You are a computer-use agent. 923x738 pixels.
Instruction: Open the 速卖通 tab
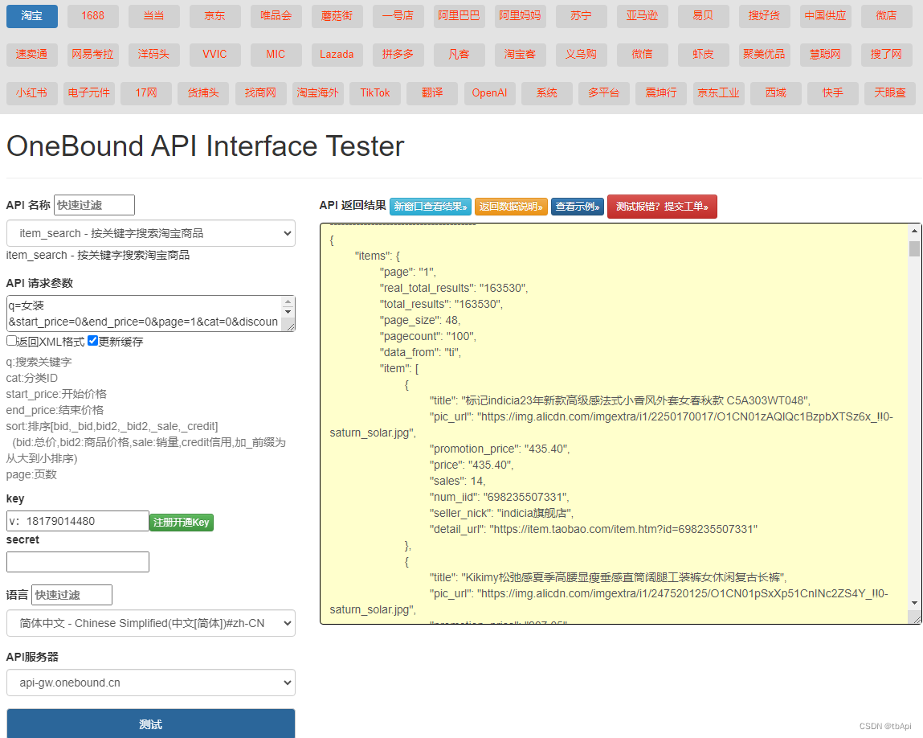coord(32,54)
